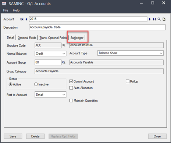Minimize the G/L Accounts window
171x143 pixels.
click(141, 3)
